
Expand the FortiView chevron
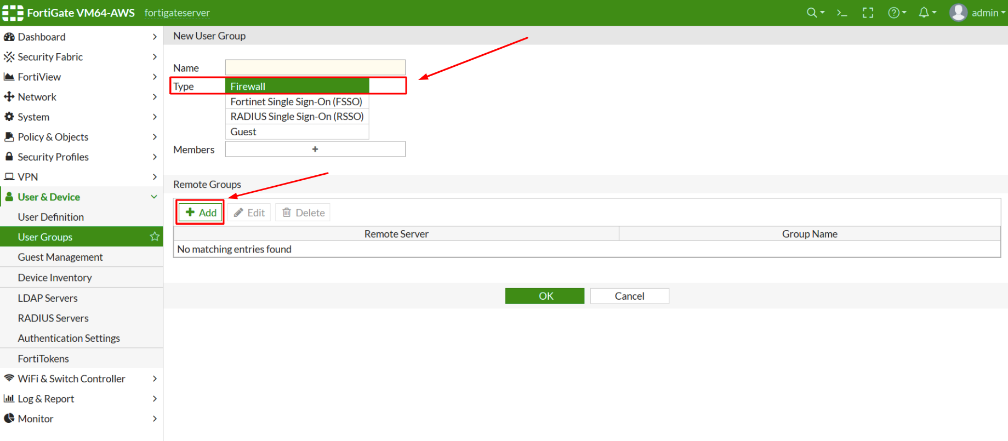(155, 77)
